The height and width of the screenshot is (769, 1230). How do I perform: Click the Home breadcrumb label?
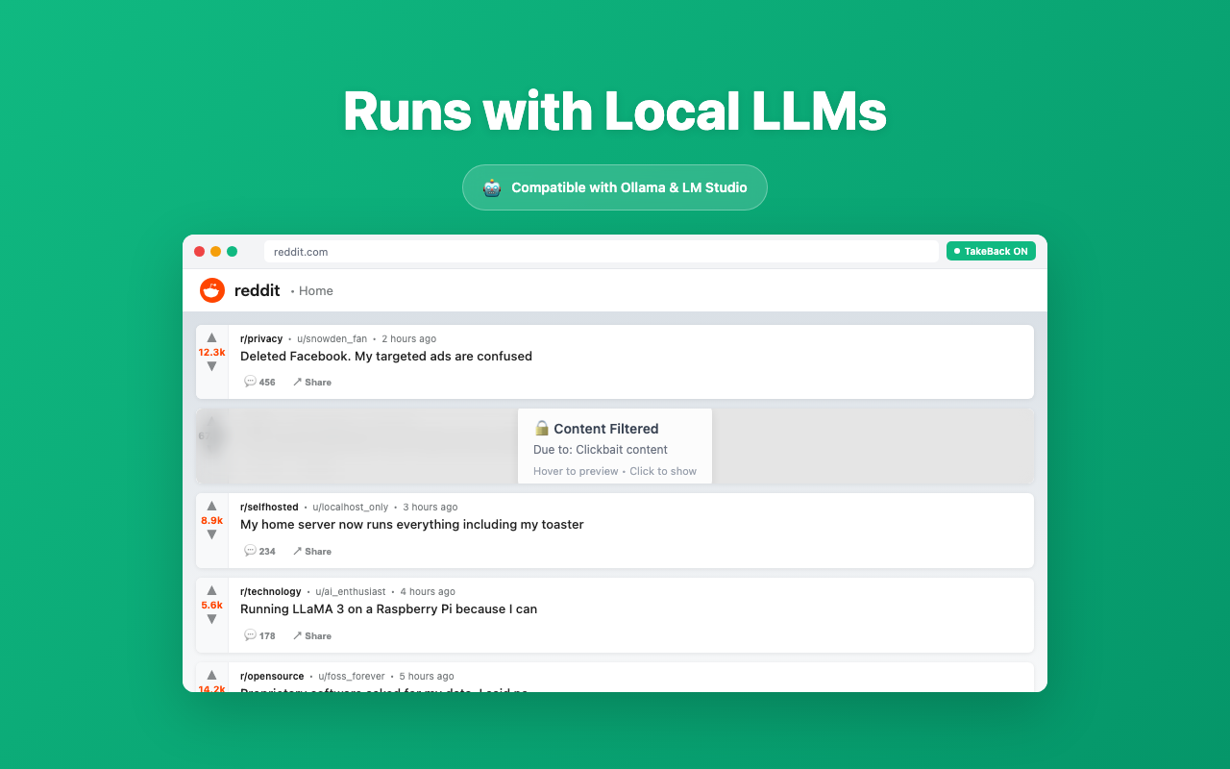point(316,290)
